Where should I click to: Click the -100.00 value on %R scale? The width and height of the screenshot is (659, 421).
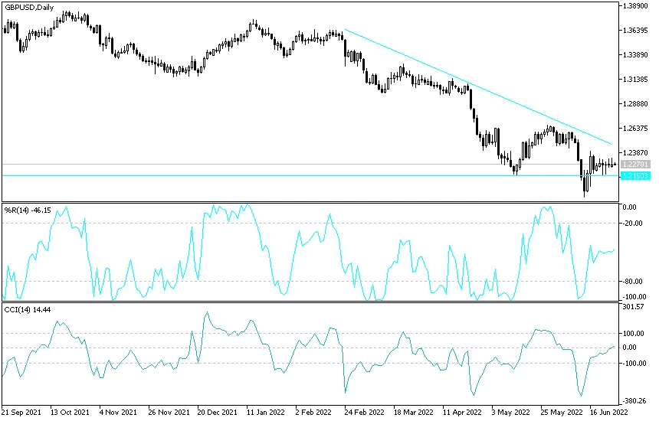click(x=635, y=297)
